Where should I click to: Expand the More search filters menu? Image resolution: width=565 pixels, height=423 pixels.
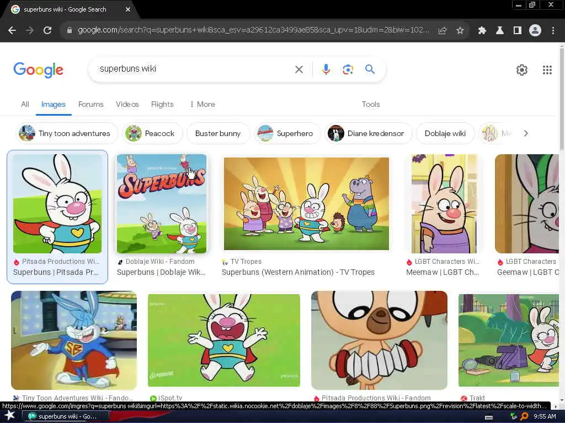(x=202, y=104)
